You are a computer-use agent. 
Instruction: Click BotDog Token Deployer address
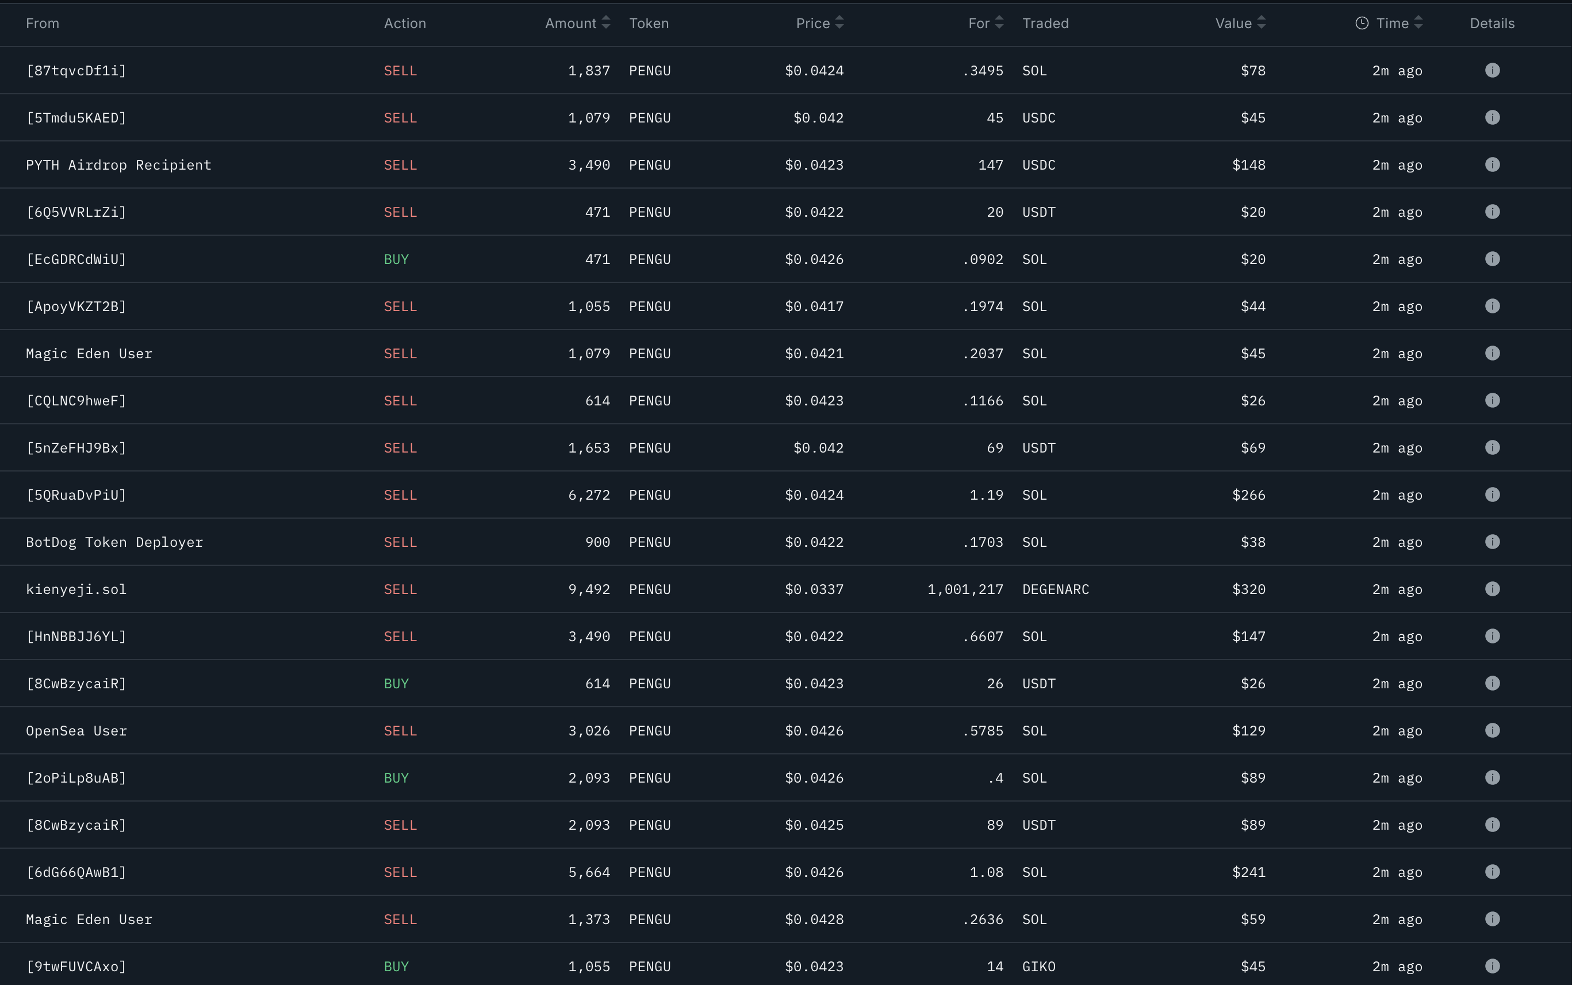114,543
